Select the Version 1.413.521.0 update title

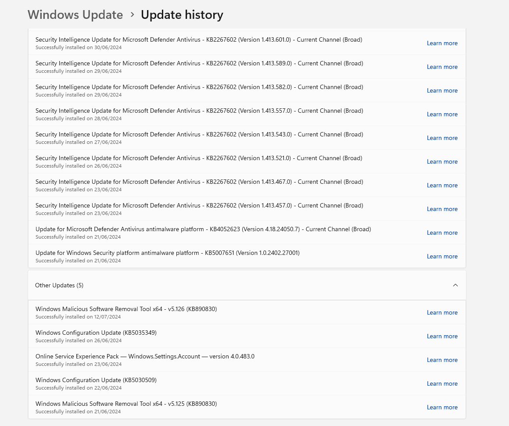199,158
